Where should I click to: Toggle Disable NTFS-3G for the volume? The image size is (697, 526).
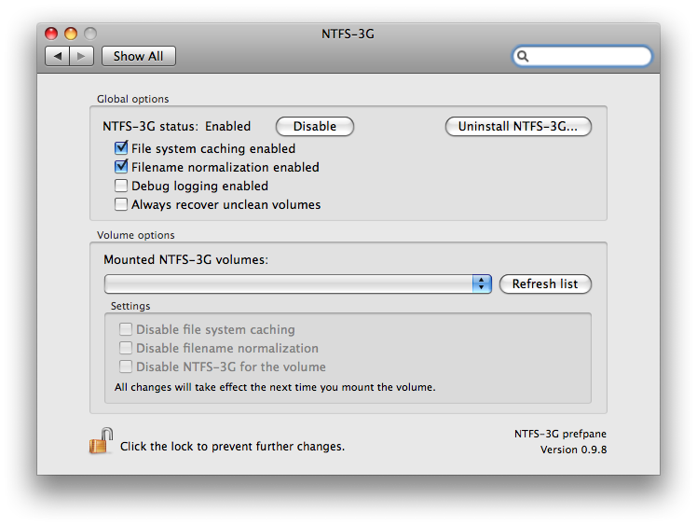(126, 367)
